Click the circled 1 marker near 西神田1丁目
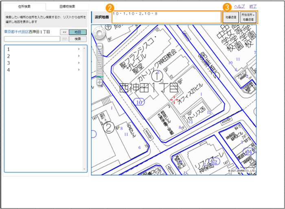The height and width of the screenshot is (209, 285). click(x=157, y=76)
